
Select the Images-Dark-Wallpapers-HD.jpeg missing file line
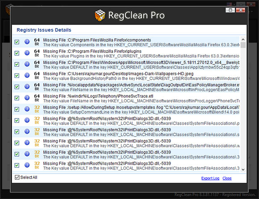118,73
